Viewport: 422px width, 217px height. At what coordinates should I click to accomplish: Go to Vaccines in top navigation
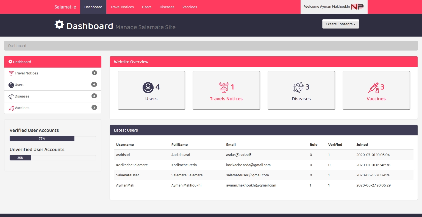coord(190,7)
